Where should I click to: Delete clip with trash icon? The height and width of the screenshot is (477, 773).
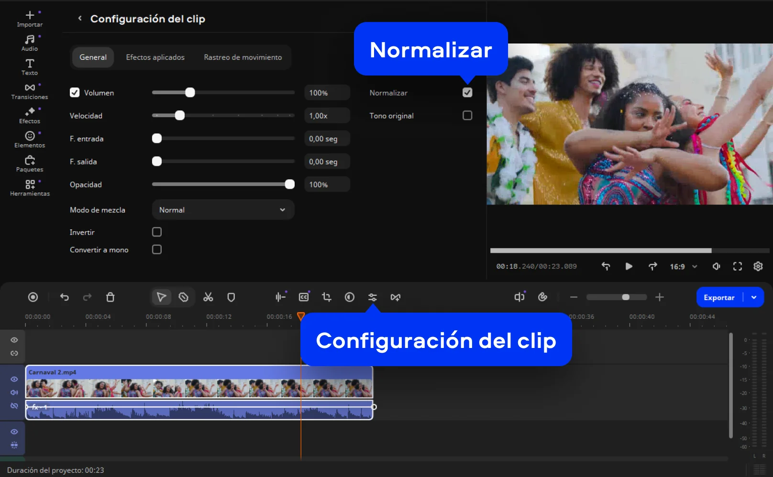(x=110, y=297)
